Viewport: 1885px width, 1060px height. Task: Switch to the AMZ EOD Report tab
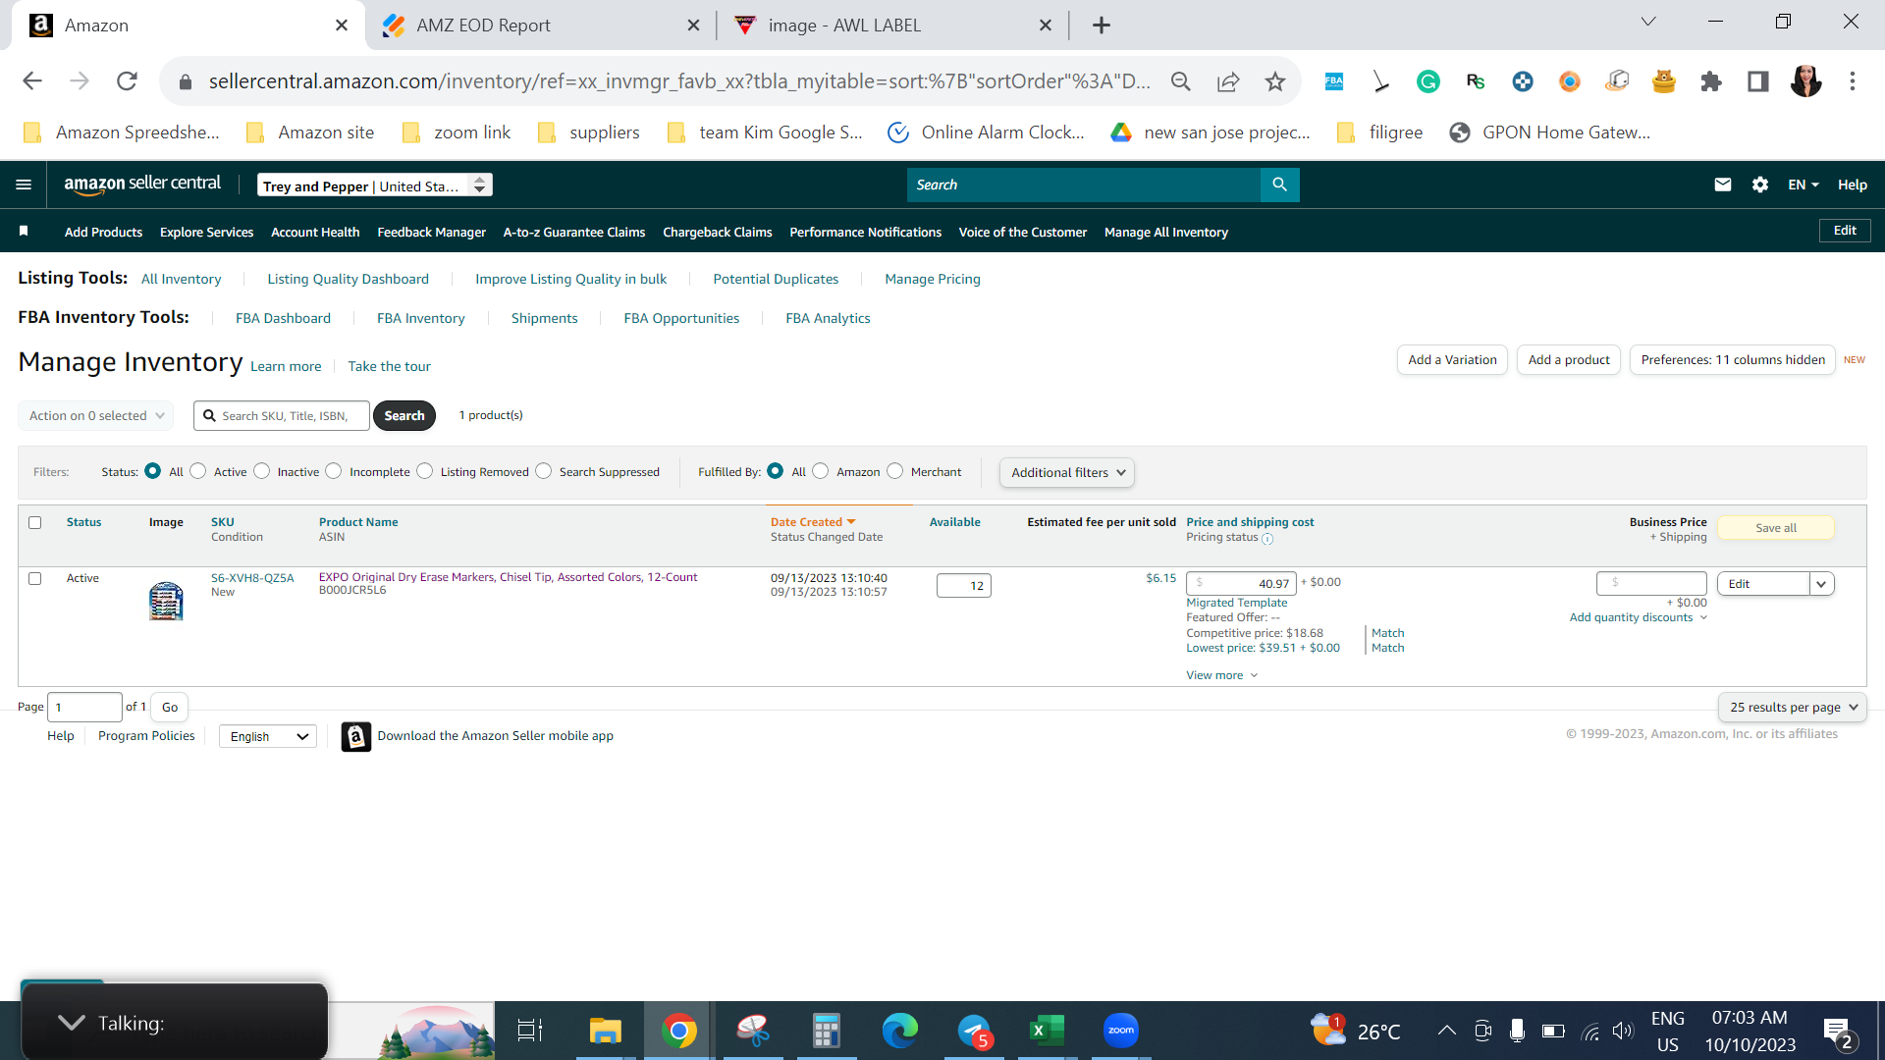point(541,26)
